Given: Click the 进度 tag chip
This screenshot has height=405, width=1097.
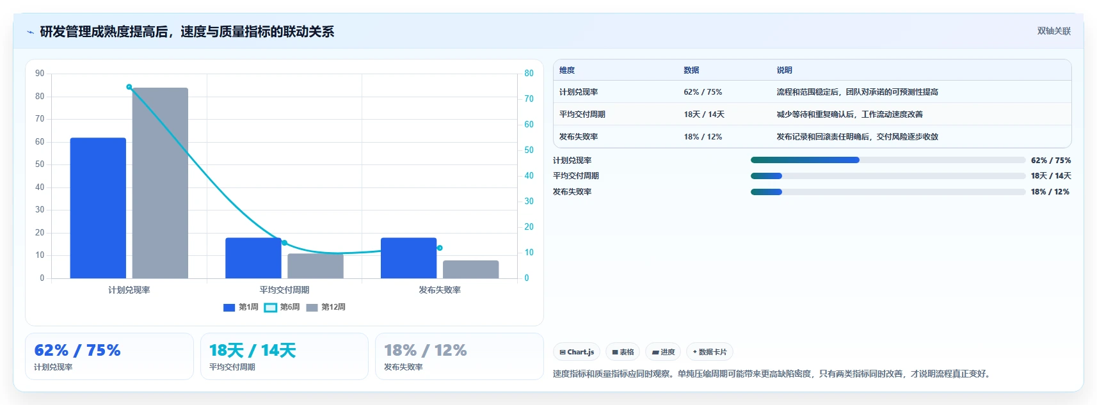Looking at the screenshot, I should click(x=663, y=352).
